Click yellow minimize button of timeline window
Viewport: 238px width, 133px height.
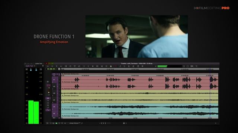click(49, 64)
